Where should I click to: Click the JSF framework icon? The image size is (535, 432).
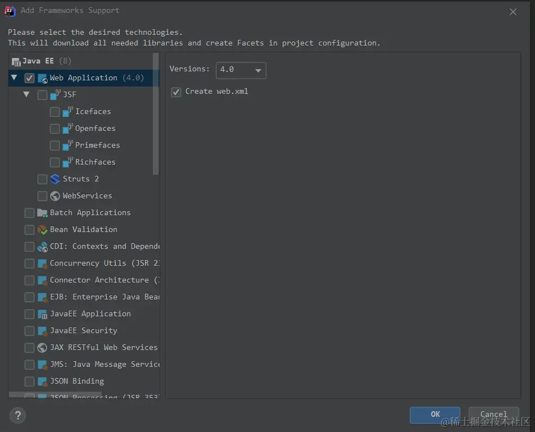tap(55, 95)
